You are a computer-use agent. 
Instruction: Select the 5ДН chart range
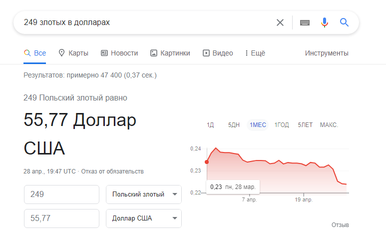(x=234, y=125)
